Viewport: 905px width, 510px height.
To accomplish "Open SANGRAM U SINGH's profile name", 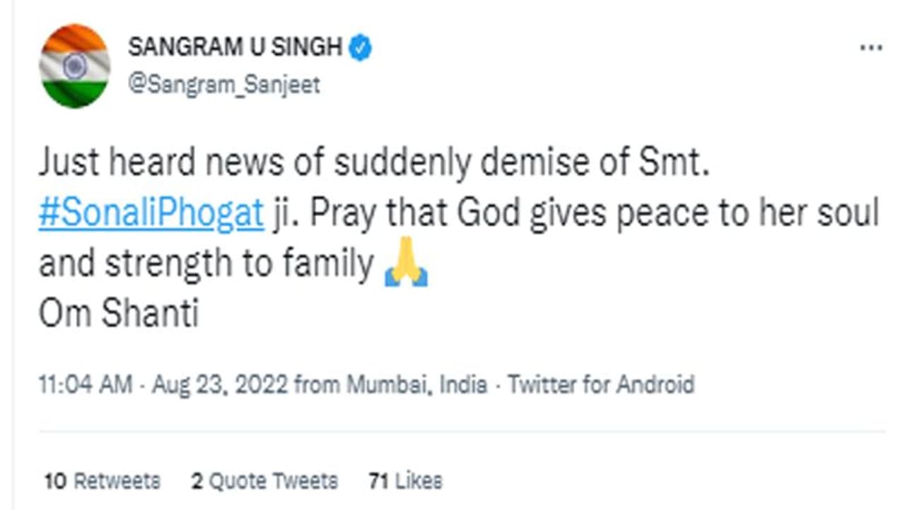I will click(235, 48).
